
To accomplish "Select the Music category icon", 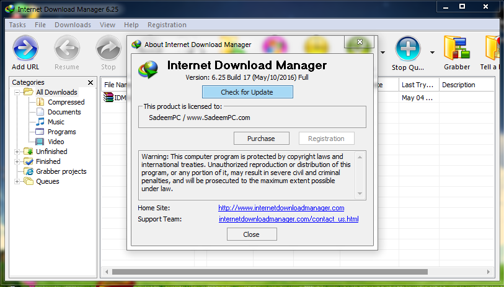I will tap(40, 122).
